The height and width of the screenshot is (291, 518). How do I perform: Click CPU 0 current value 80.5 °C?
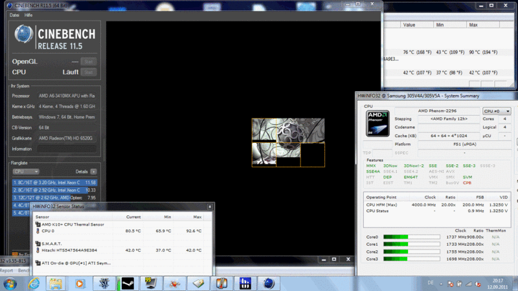pos(133,231)
